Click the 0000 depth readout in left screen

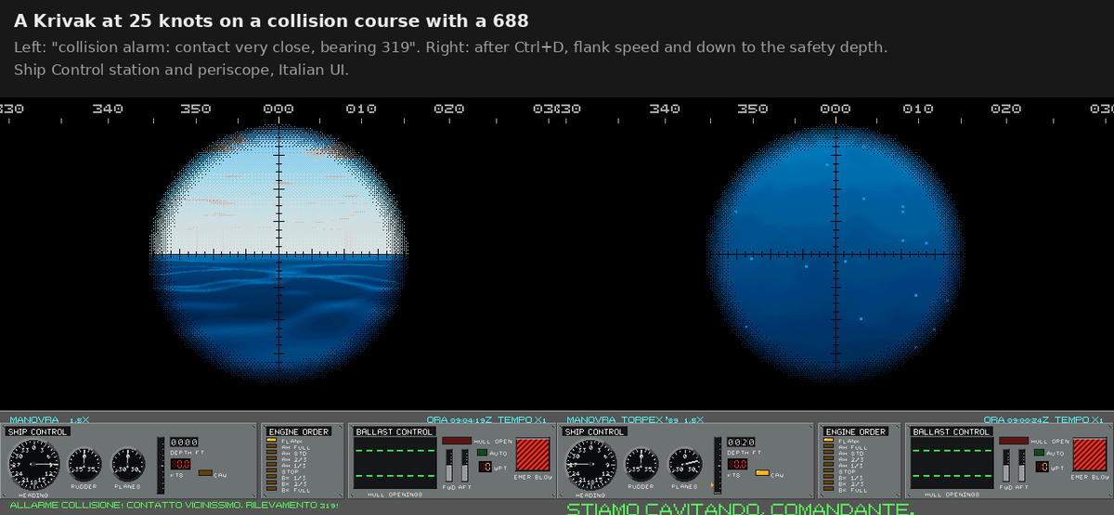[184, 442]
